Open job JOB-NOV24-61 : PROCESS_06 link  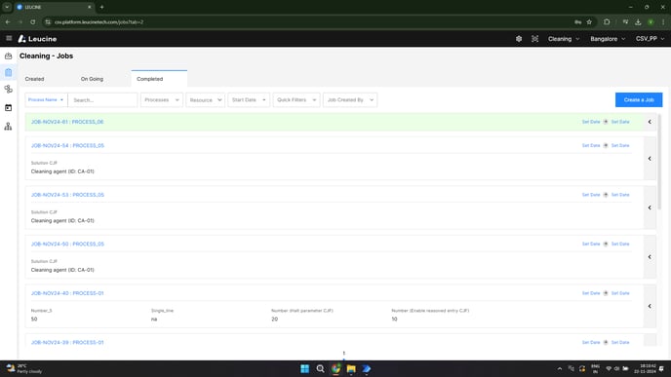click(x=67, y=122)
